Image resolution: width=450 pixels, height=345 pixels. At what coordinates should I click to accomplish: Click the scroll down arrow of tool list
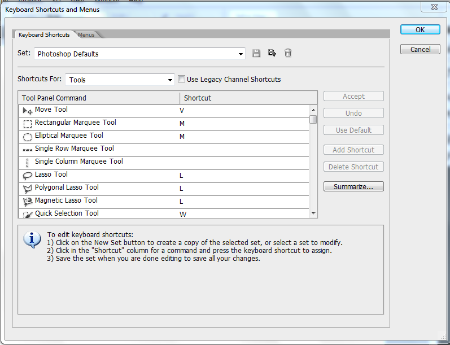pos(313,213)
